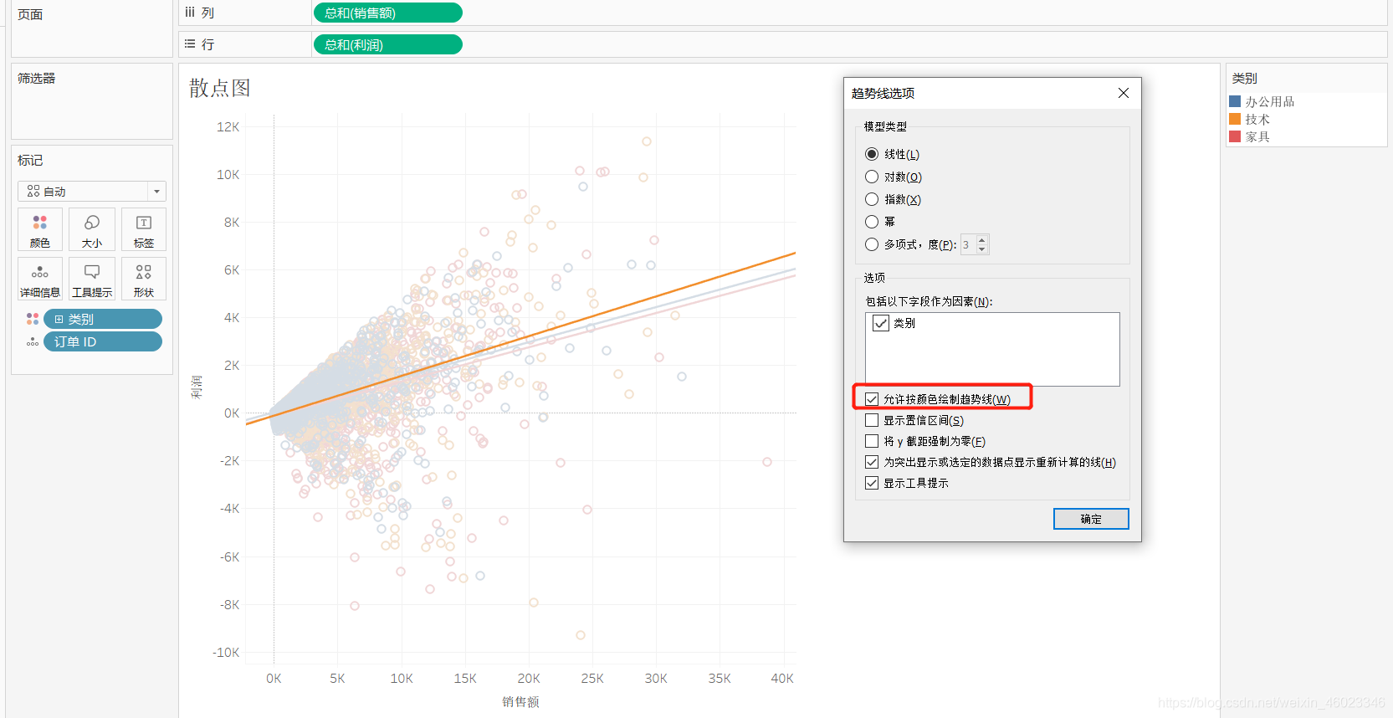Open the 自动 mark type dropdown
Image resolution: width=1393 pixels, height=718 pixels.
[92, 192]
